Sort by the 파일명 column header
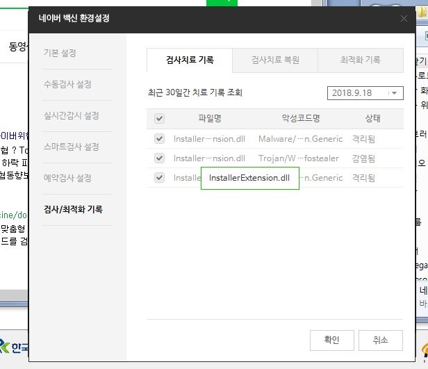This screenshot has width=428, height=369. point(210,118)
